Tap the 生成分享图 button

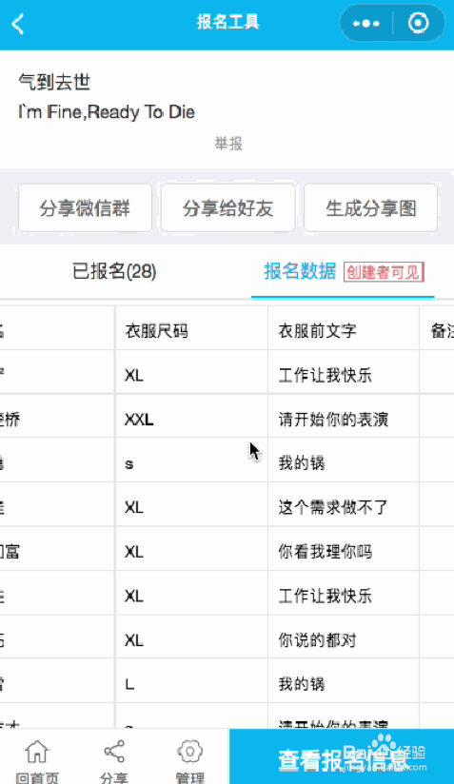click(x=371, y=208)
